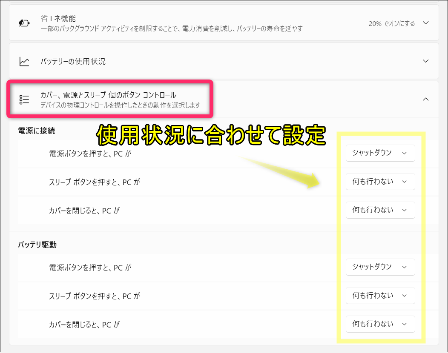
Task: Open battery power button action dropdown
Action: tap(380, 267)
